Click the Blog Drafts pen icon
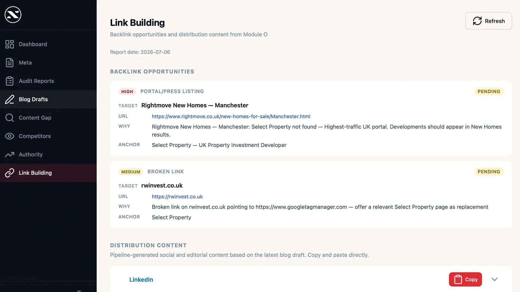 point(9,99)
